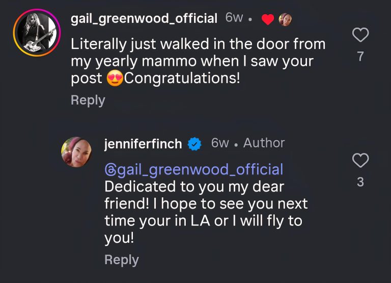Click the heart-eyes emoji in the comment
The height and width of the screenshot is (283, 391).
tap(116, 80)
